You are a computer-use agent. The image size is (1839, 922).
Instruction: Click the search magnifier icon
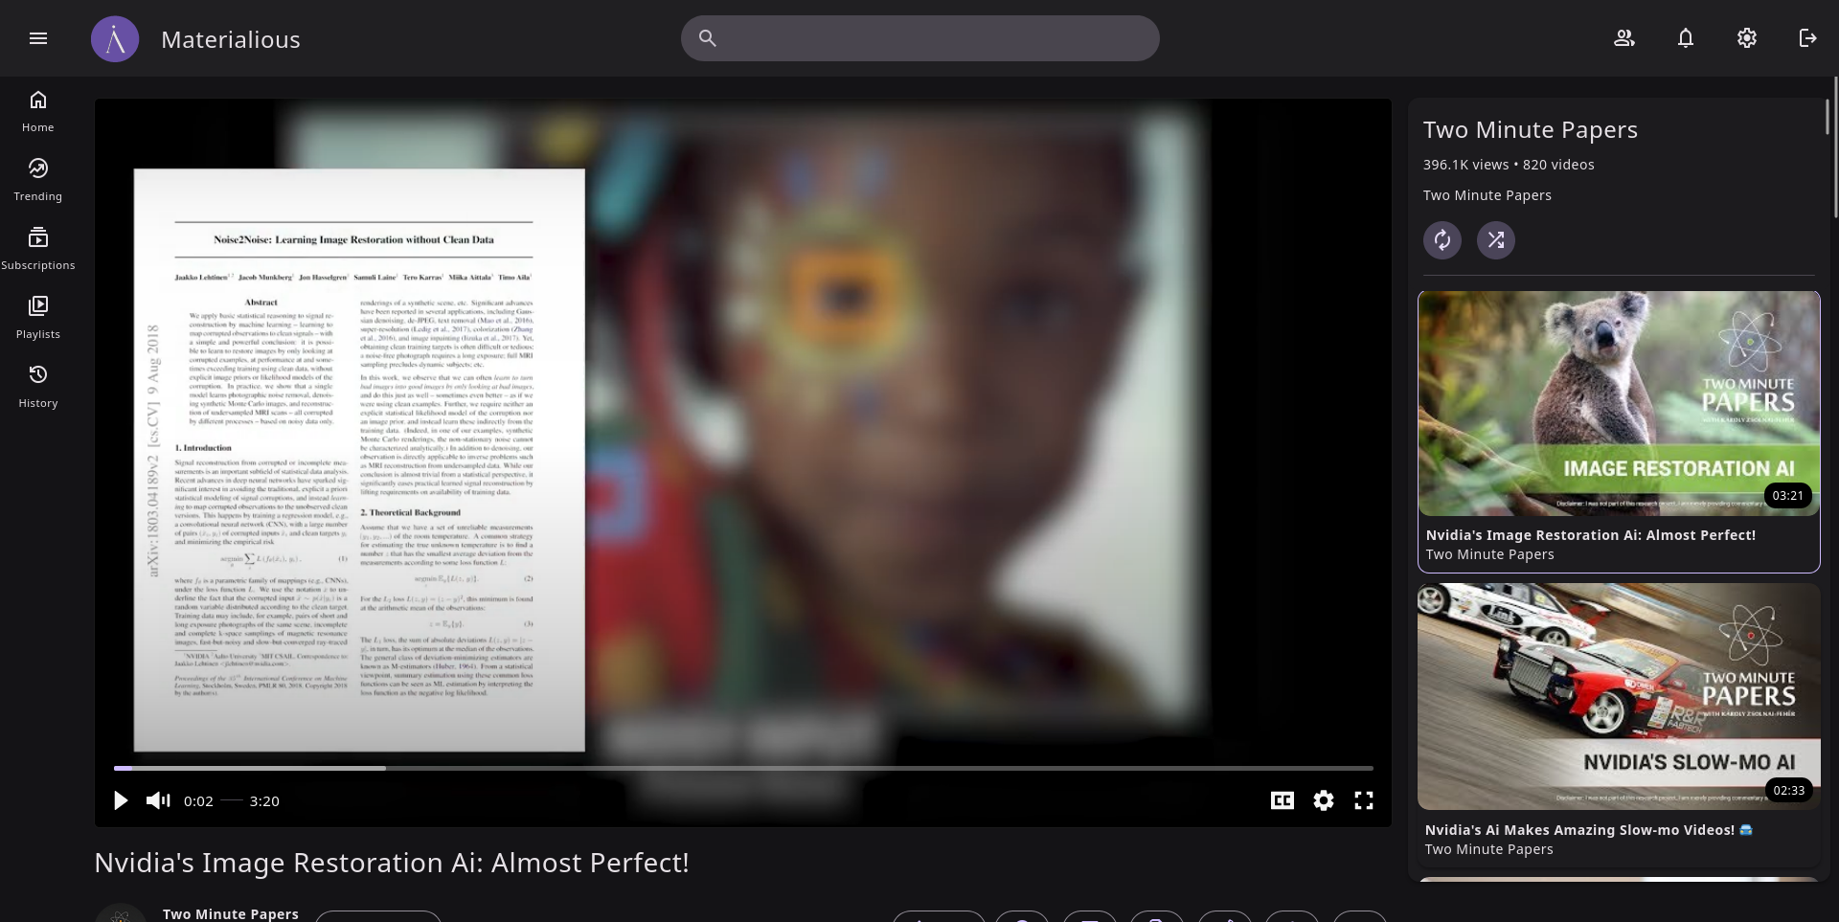click(708, 38)
